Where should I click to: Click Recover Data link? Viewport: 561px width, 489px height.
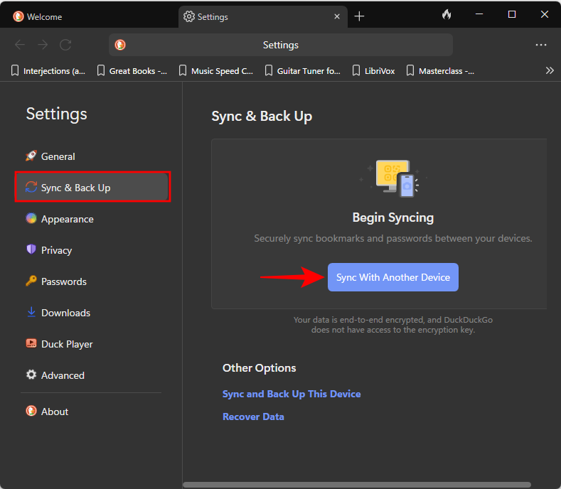tap(253, 417)
